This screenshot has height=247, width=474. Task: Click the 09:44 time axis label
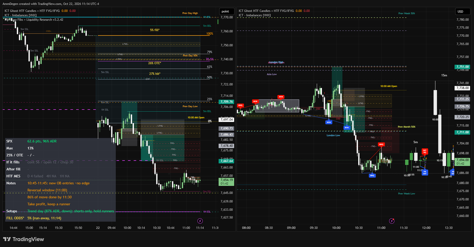tap(111, 228)
